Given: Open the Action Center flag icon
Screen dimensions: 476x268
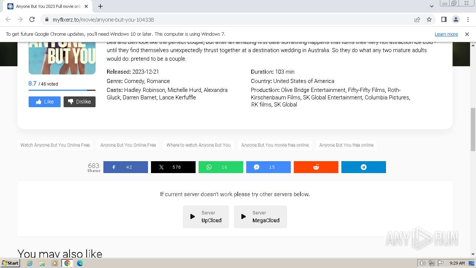Looking at the screenshot, I should [440, 263].
